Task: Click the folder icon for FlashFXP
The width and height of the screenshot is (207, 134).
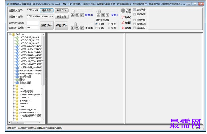Action: tap(17, 98)
